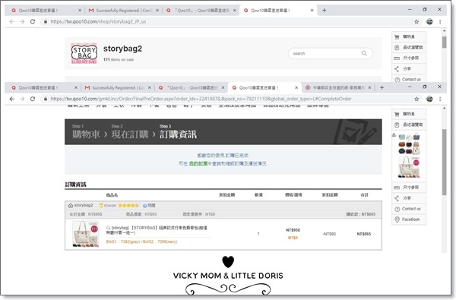Click Step 2 order now breadcrumb

(130, 132)
